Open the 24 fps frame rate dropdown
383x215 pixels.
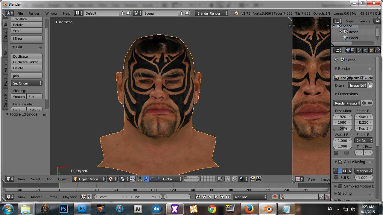[364, 140]
